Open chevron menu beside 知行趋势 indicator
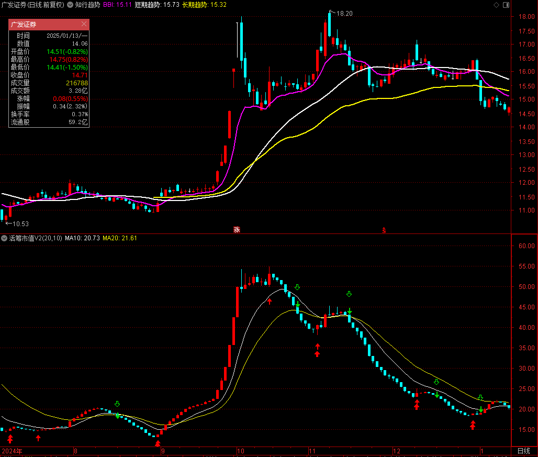 point(70,5)
